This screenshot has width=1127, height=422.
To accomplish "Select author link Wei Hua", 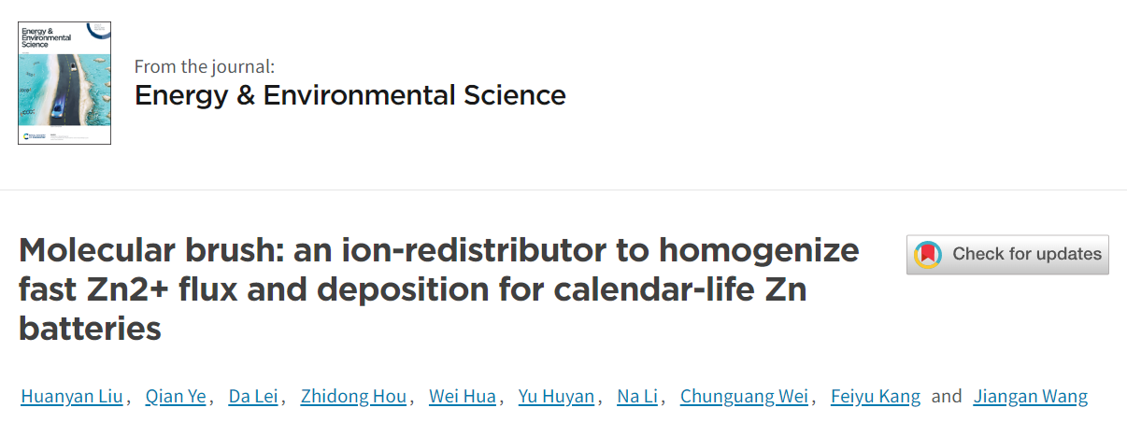I will pyautogui.click(x=463, y=397).
